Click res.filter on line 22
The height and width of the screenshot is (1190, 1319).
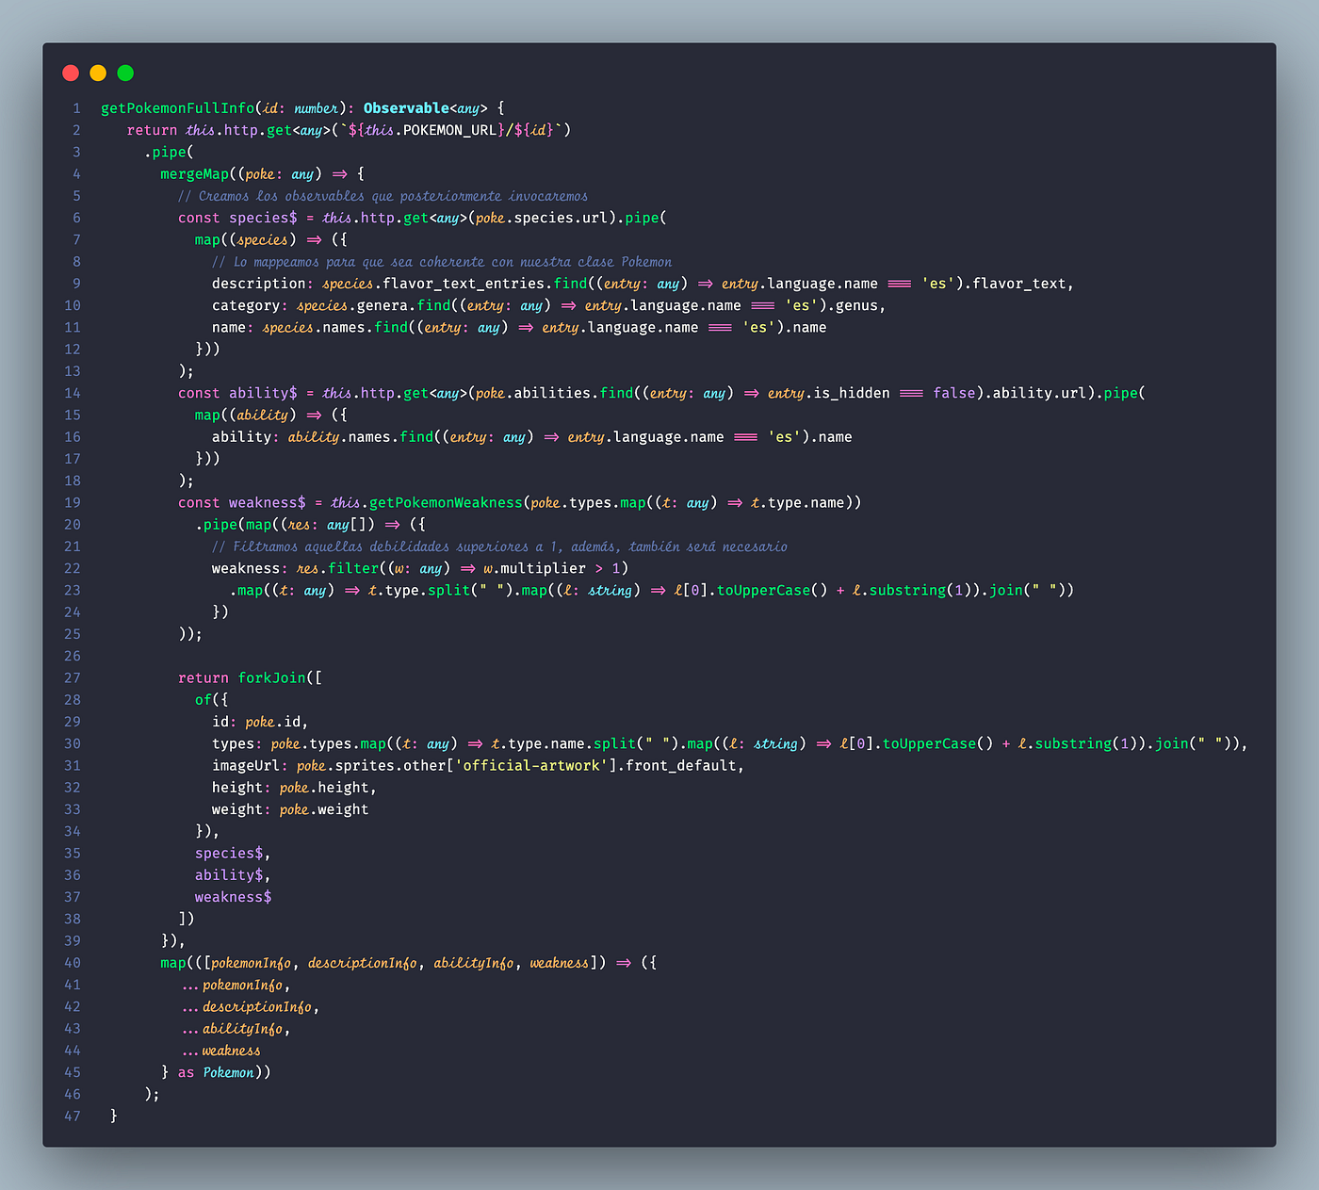point(337,568)
